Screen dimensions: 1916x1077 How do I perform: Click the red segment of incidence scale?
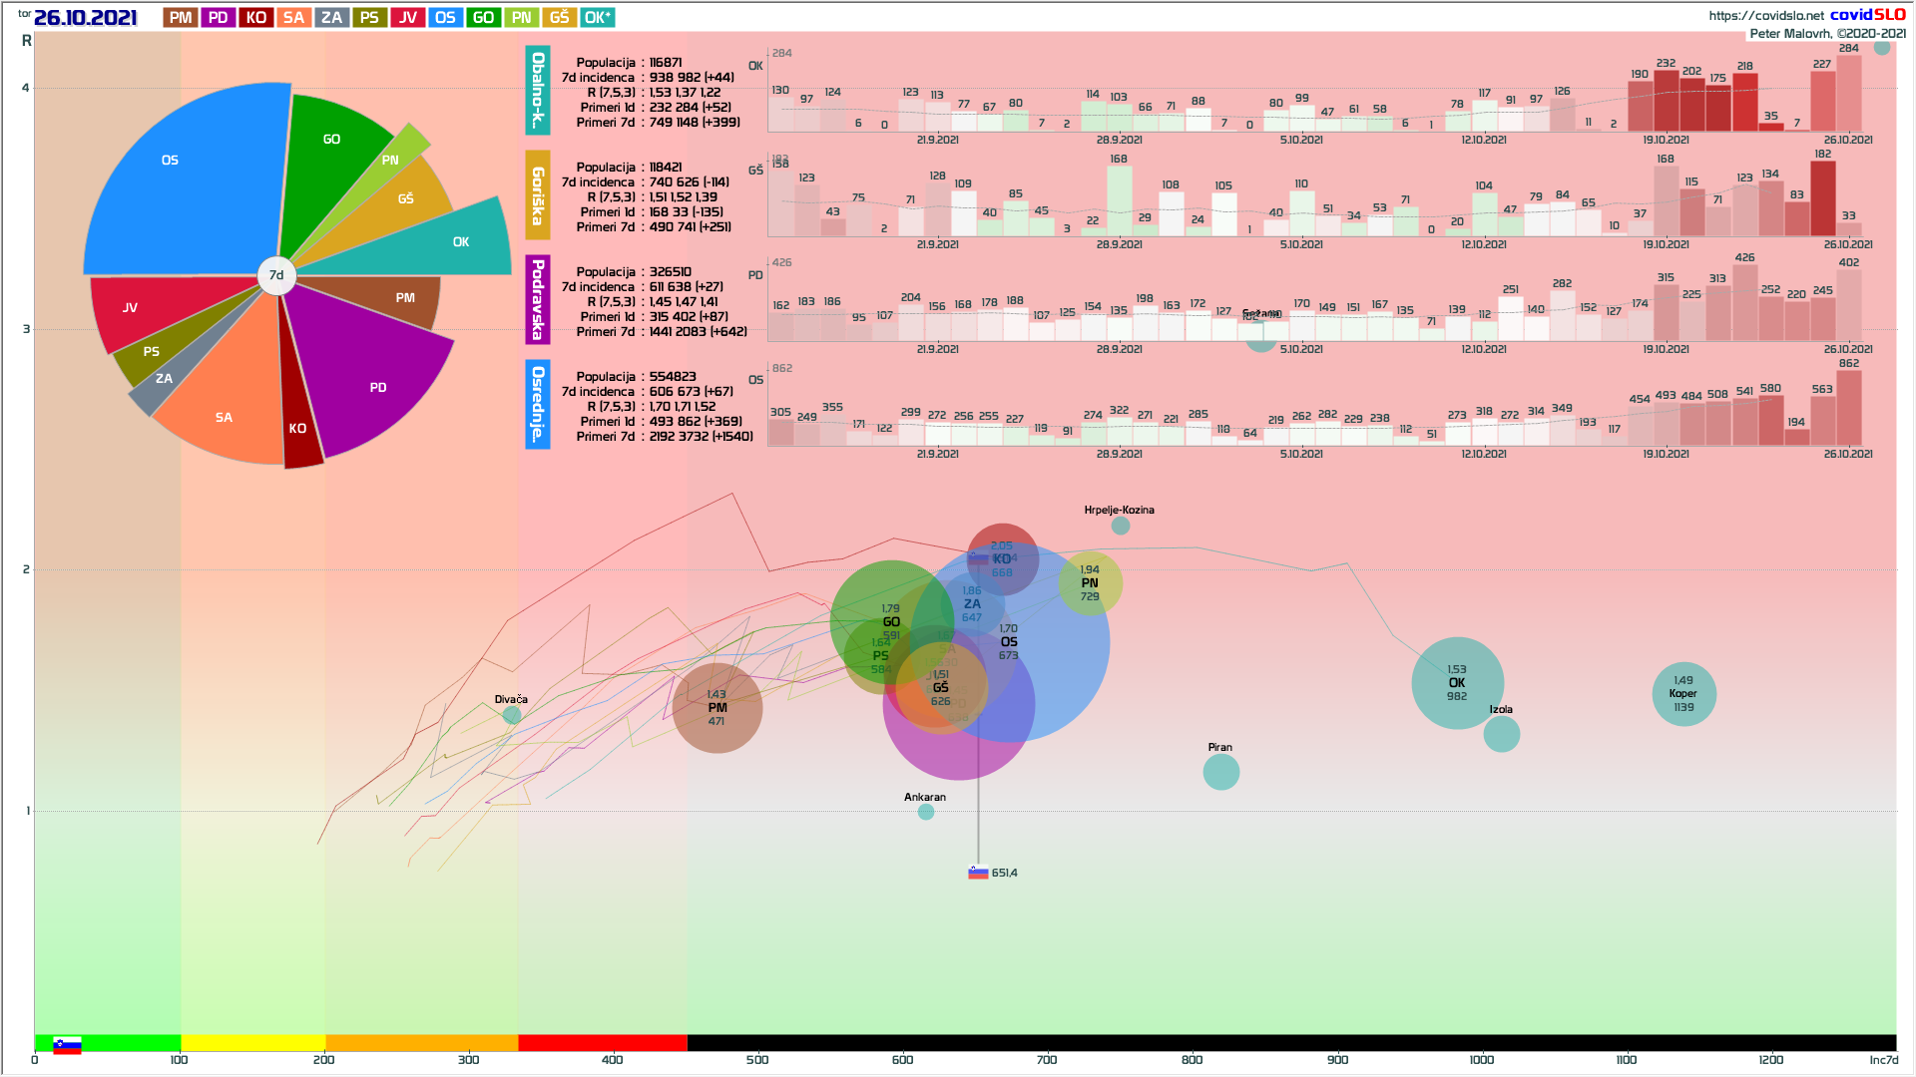pos(602,1043)
